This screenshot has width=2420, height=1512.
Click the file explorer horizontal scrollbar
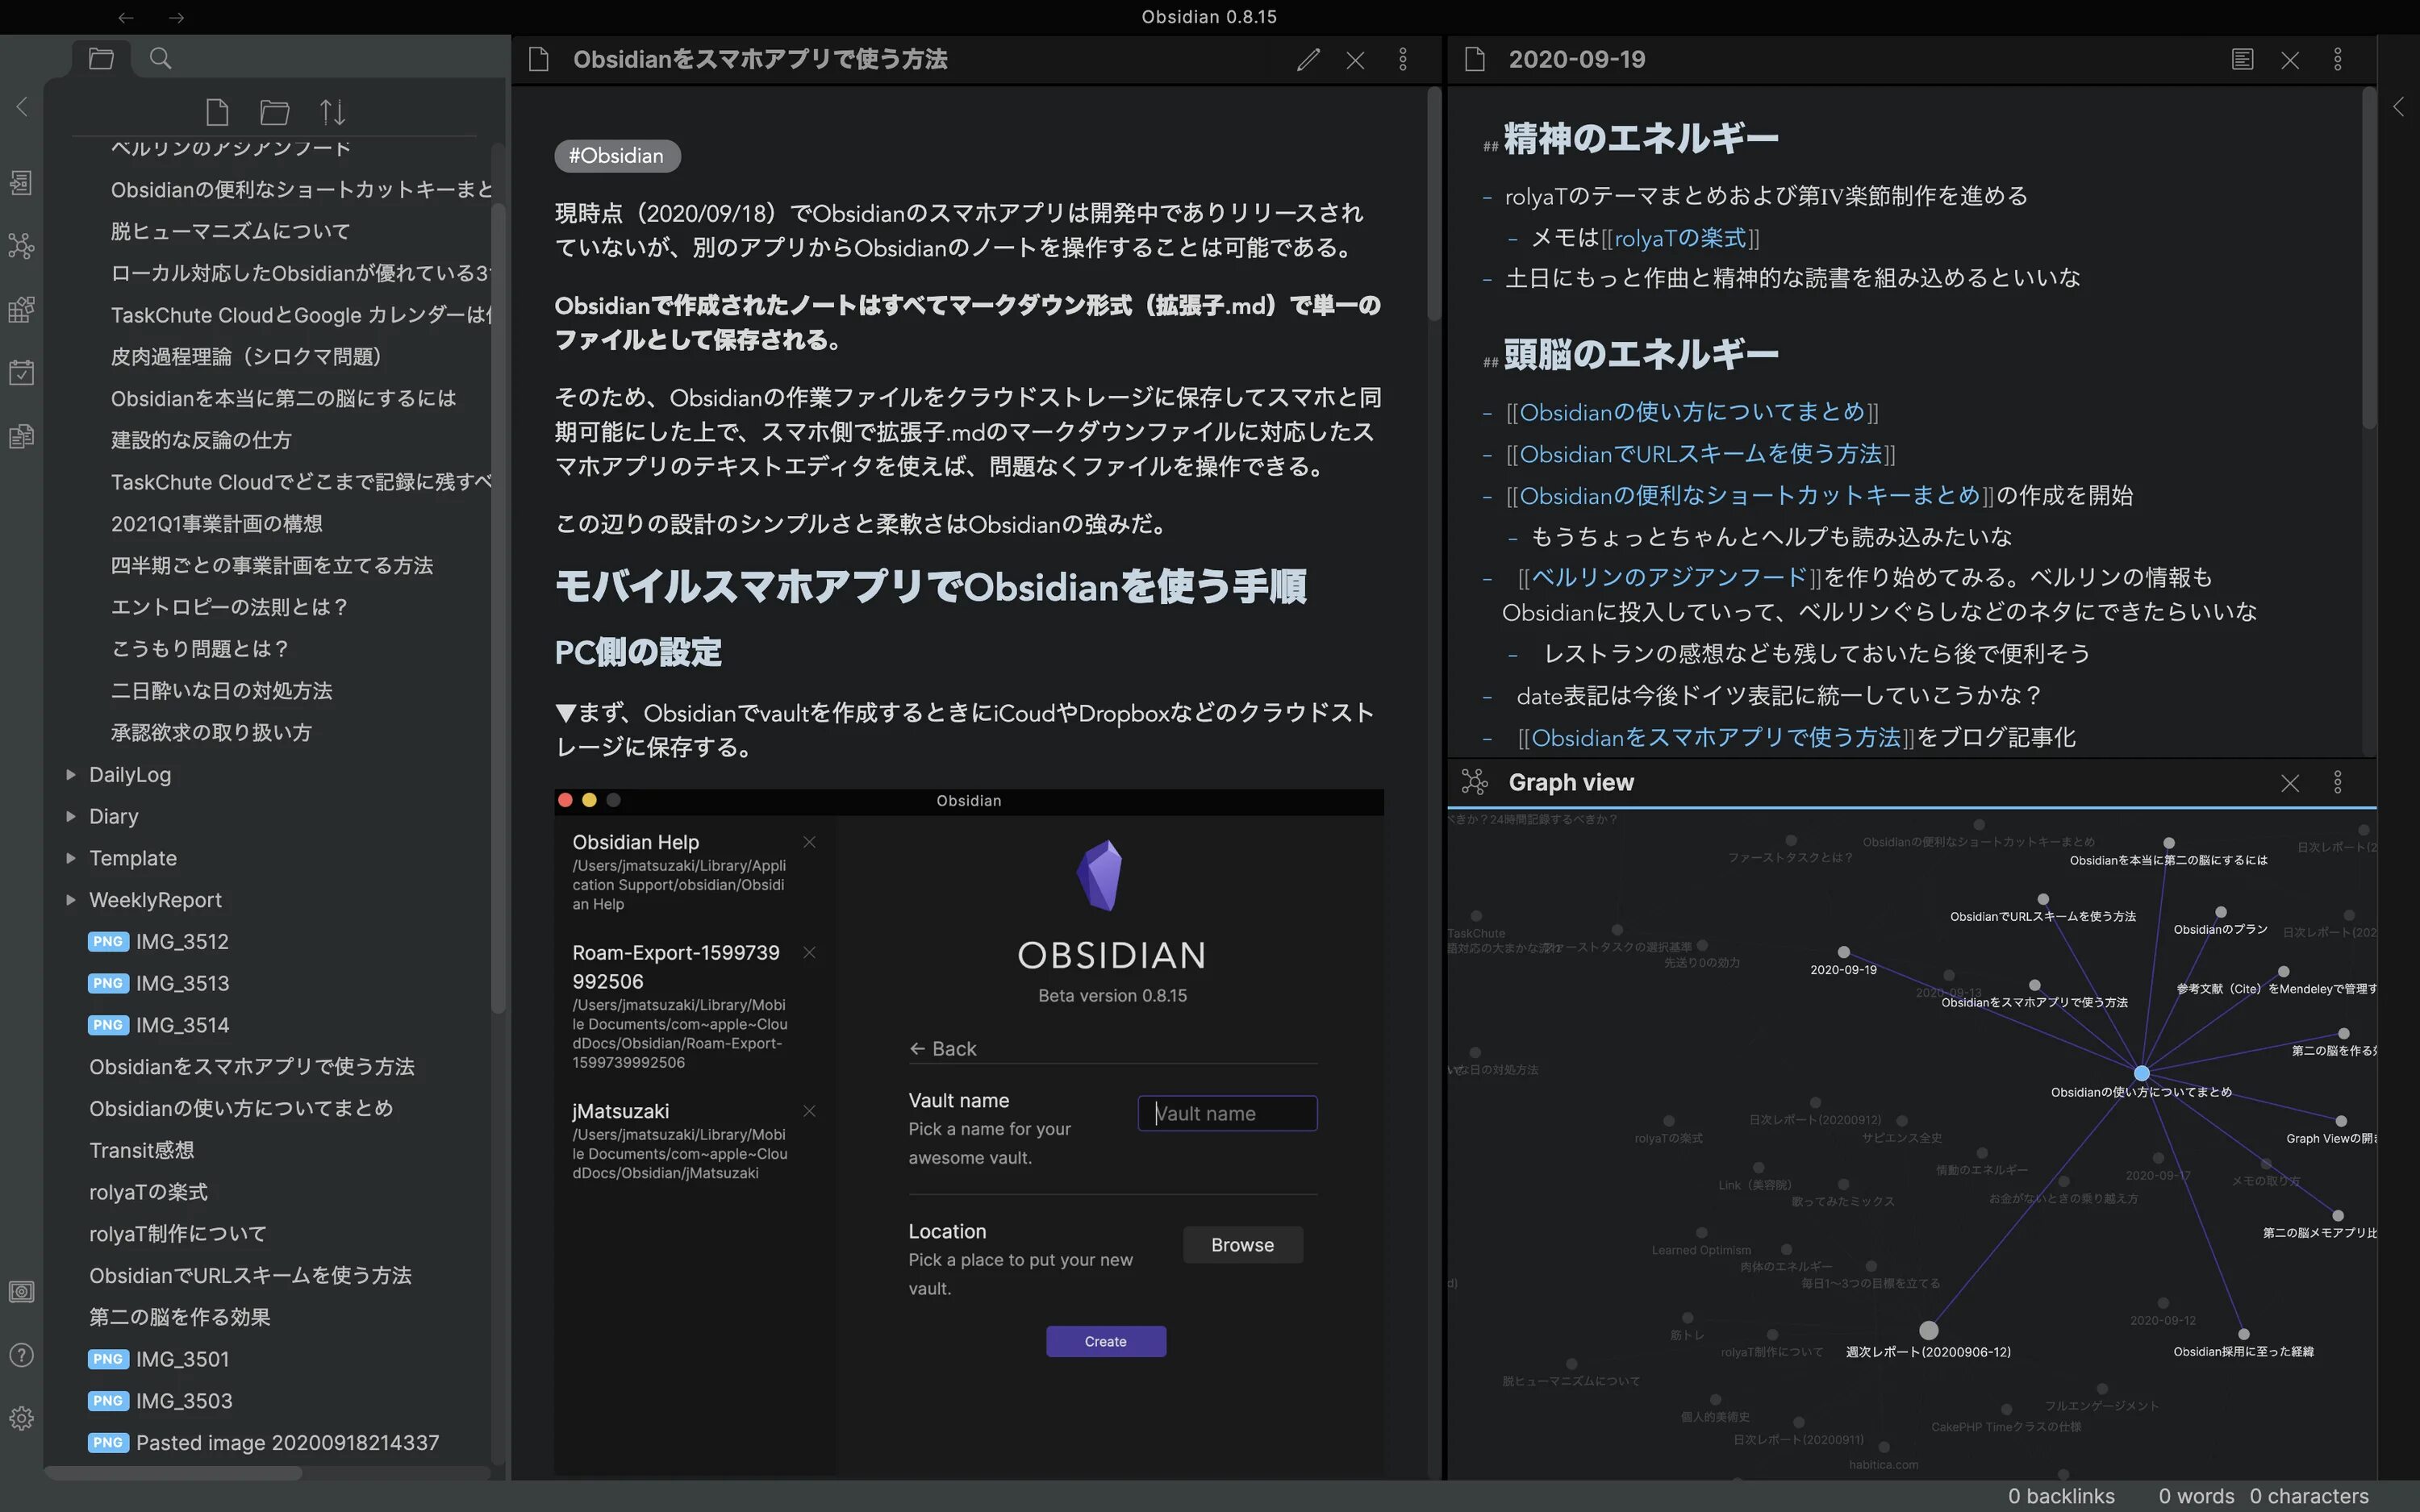[x=174, y=1473]
